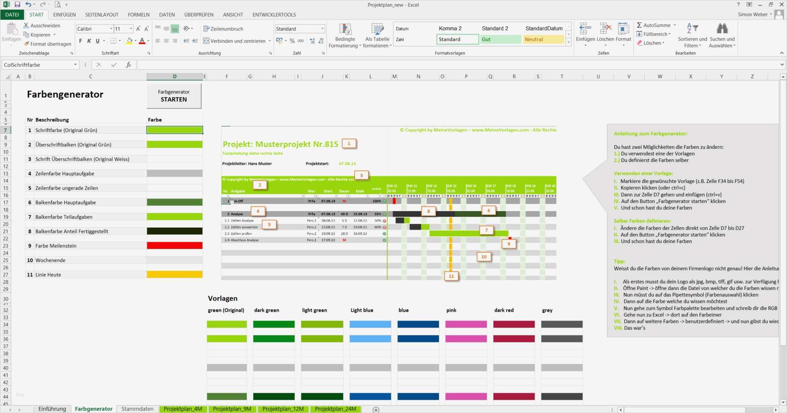787x413 pixels.
Task: Enable Zeilenumbruch for the cell
Action: (224, 29)
